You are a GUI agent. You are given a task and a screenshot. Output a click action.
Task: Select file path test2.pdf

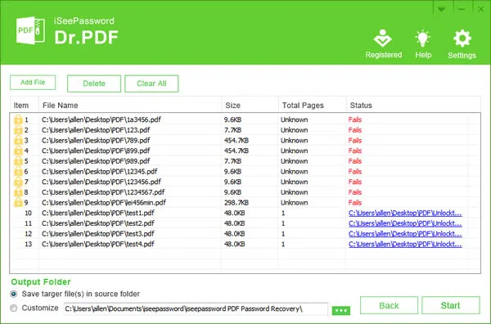[x=97, y=223]
